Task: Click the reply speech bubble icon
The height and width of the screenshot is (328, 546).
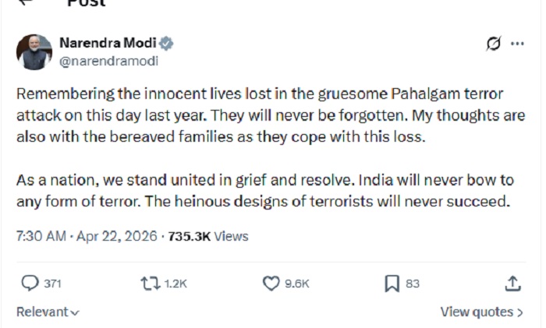Action: pos(30,284)
